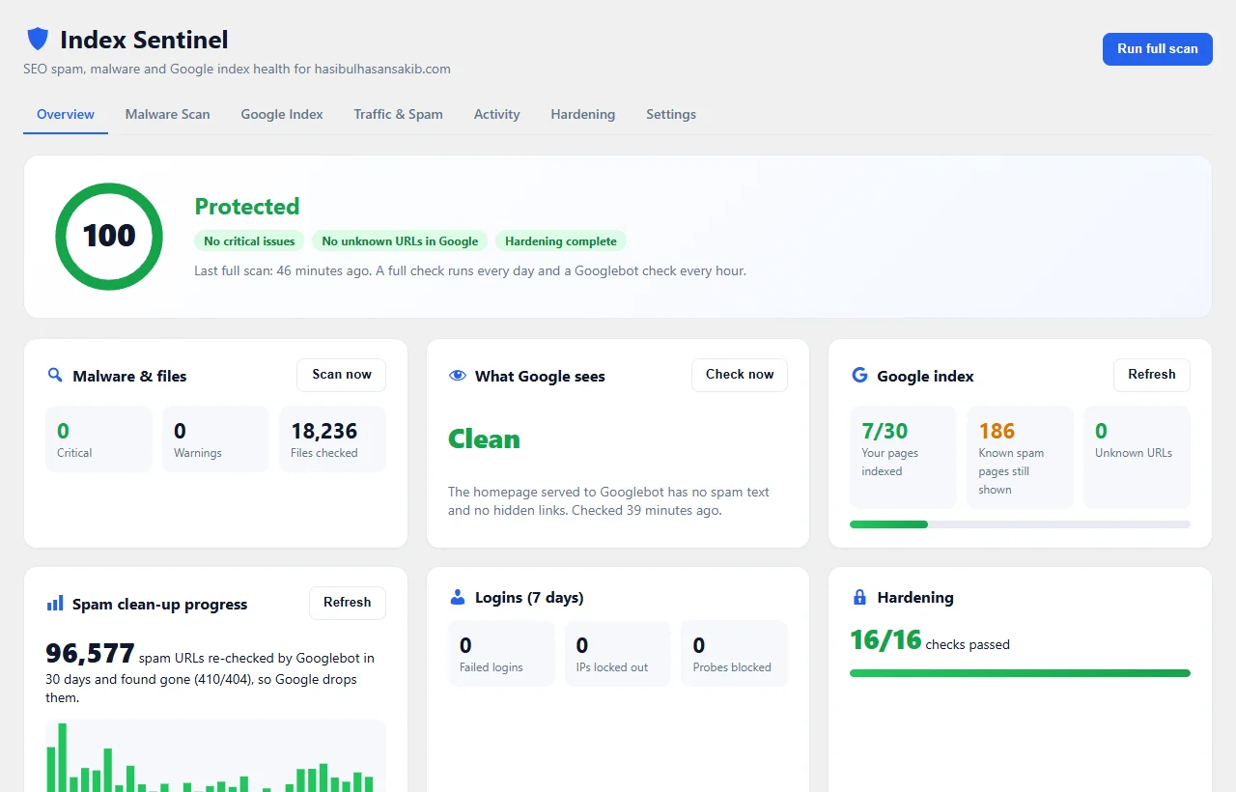Click Check now for Google view
Viewport: 1236px width, 792px height.
(740, 375)
